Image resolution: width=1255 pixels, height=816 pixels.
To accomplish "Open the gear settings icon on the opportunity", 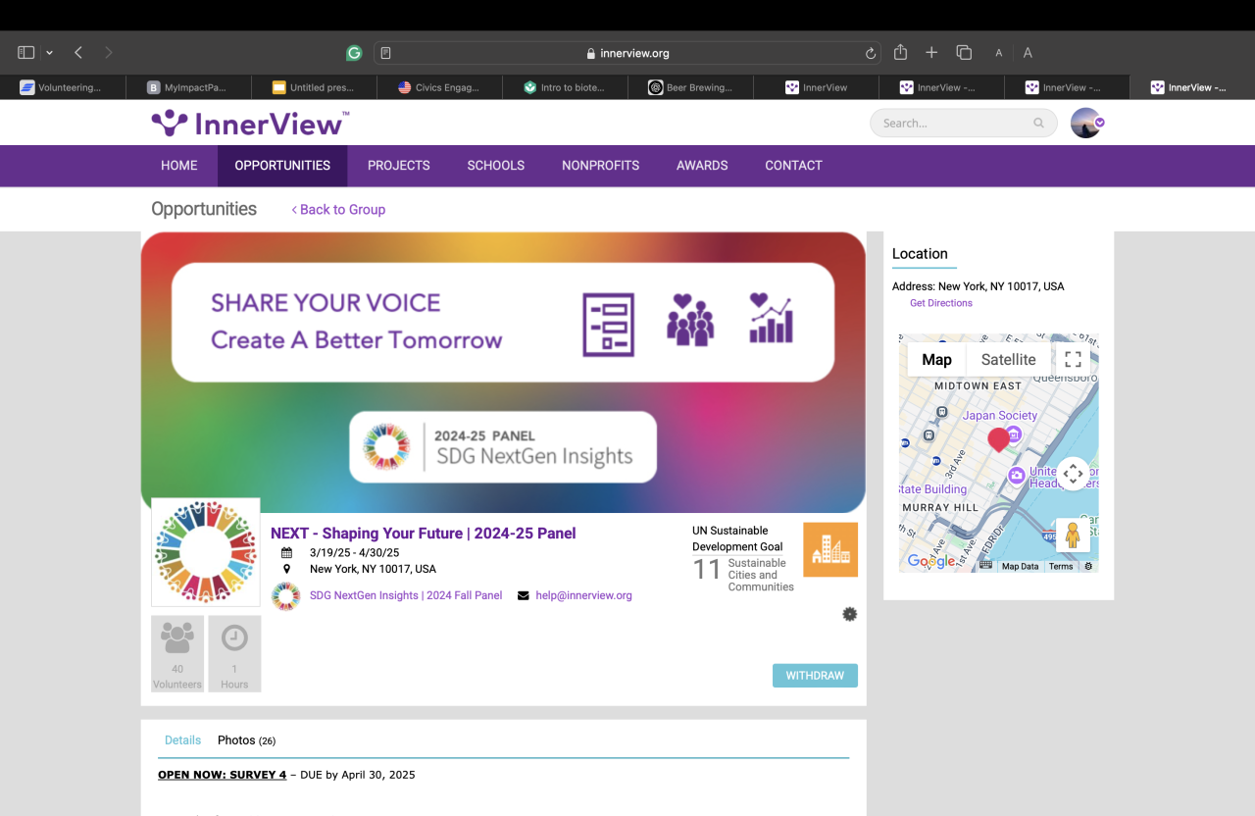I will pos(850,614).
